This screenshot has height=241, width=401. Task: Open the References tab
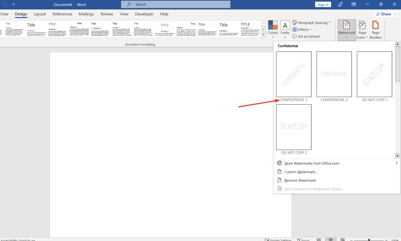click(x=62, y=14)
